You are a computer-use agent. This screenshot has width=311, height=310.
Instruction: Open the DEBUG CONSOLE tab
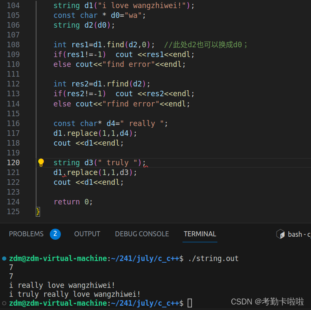tap(142, 234)
